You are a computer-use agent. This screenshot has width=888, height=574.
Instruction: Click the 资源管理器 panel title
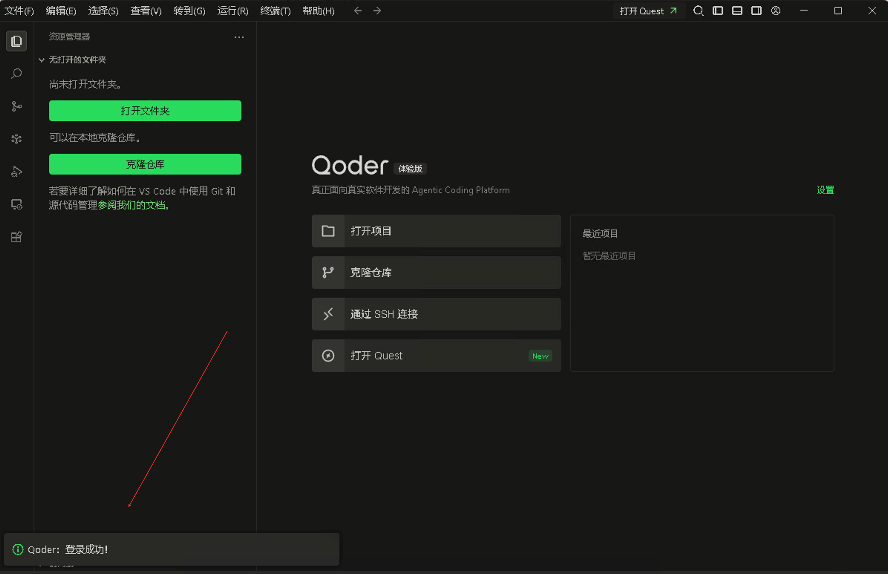69,36
